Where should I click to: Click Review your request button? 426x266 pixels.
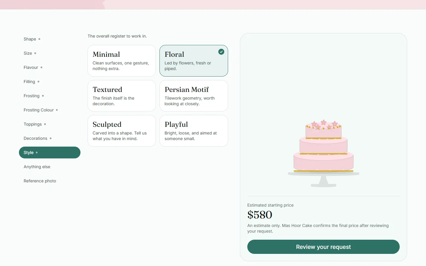[x=323, y=247]
